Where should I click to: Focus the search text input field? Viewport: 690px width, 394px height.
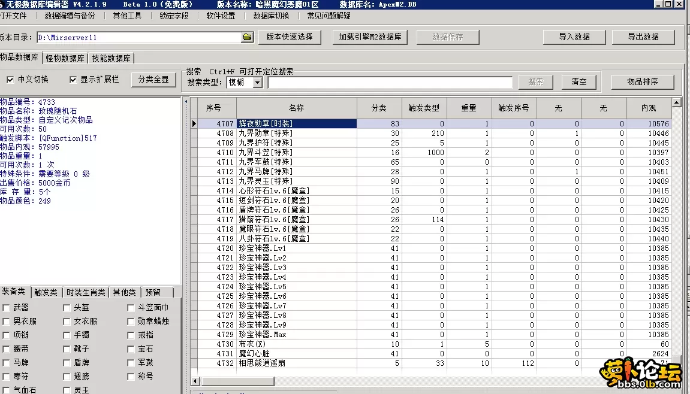390,82
